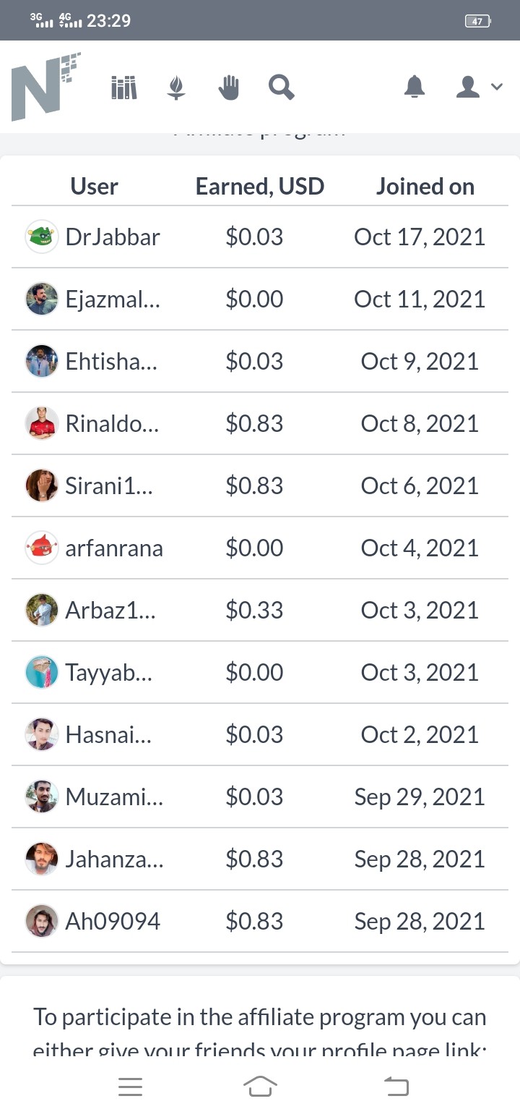The height and width of the screenshot is (1117, 520).
Task: Click the Tayyab user avatar thumbnail
Action: pyautogui.click(x=42, y=673)
